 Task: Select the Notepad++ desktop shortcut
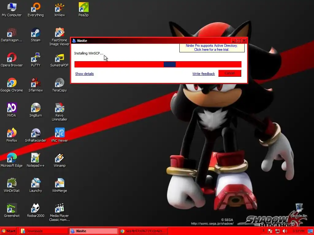[36, 160]
